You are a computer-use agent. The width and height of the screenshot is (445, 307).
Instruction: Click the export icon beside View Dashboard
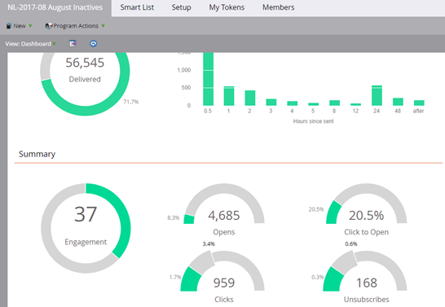pyautogui.click(x=73, y=43)
